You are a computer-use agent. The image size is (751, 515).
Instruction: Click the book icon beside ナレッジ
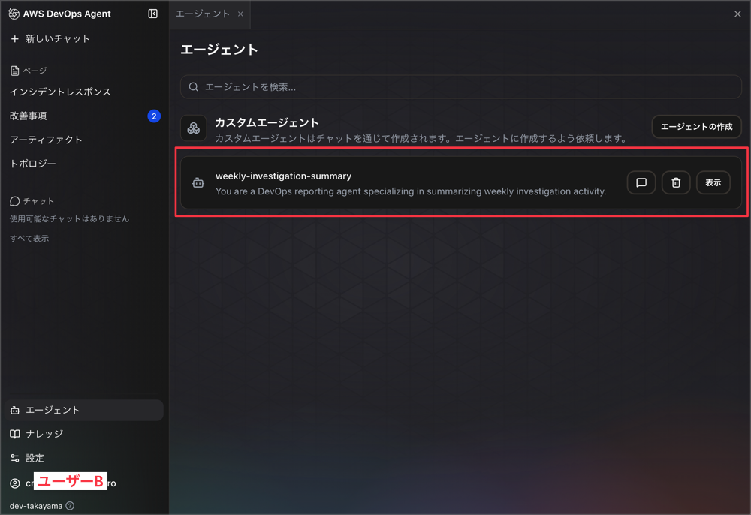15,434
